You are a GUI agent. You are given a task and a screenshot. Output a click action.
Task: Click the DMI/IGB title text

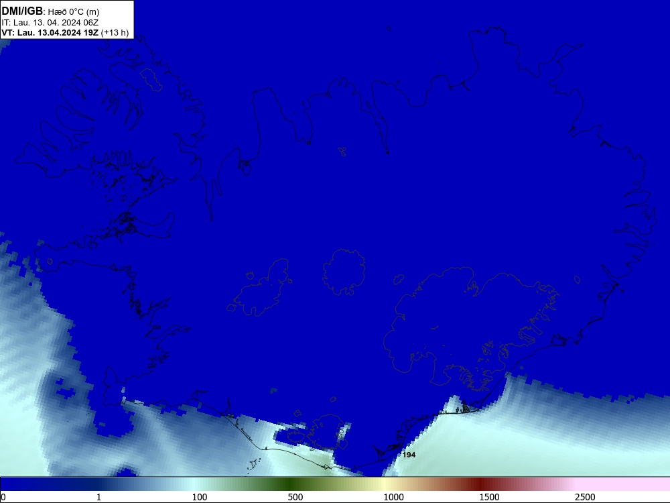pos(22,11)
